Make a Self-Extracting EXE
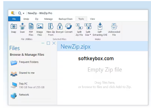151x108 pixels. tap(100, 30)
